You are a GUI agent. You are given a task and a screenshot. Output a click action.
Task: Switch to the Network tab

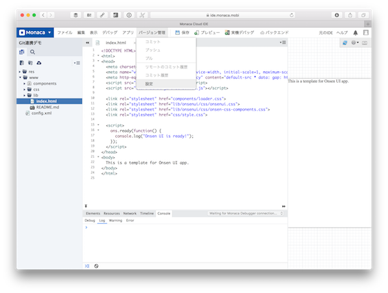pos(130,213)
